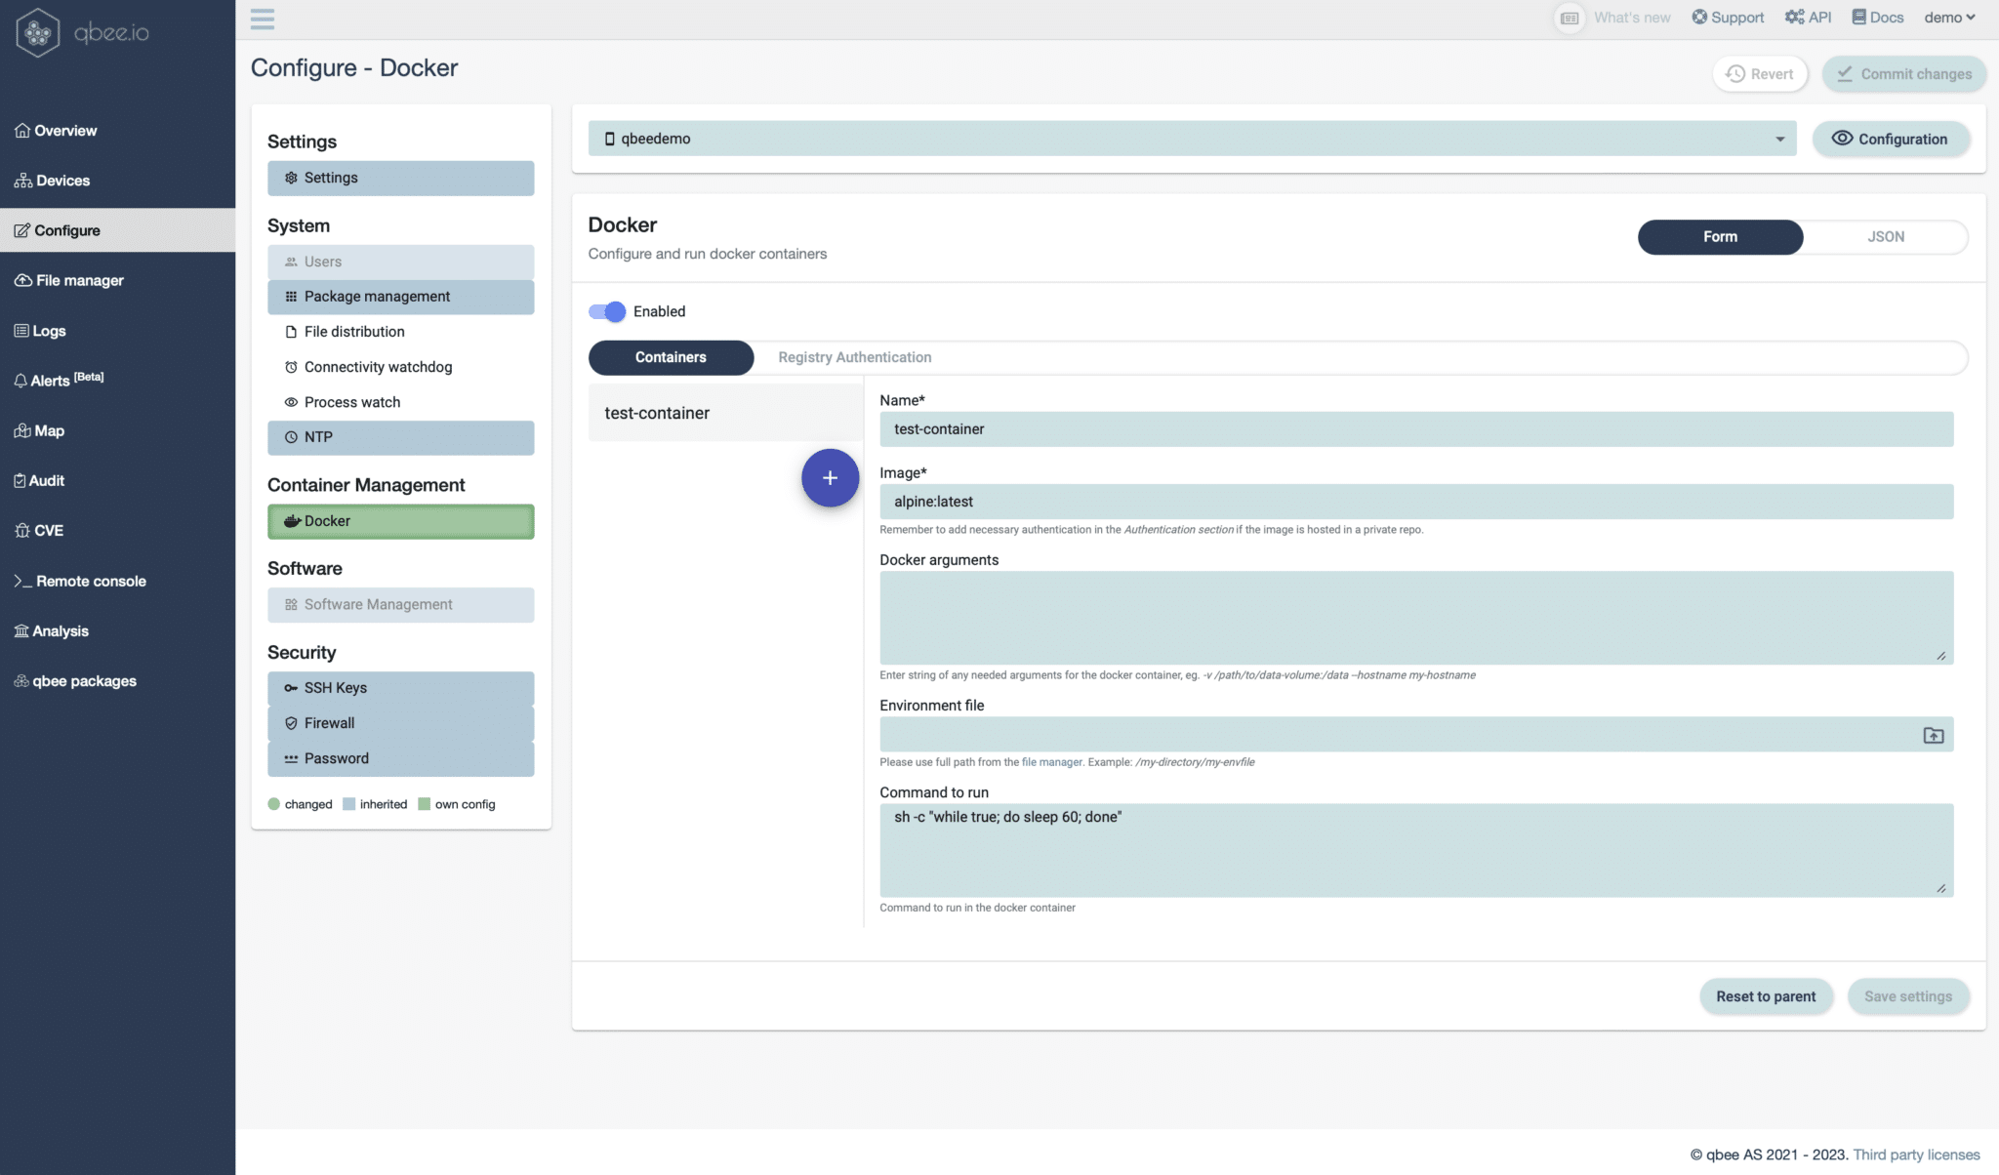Screen dimensions: 1999x1175
Task: Click the Logs list icon
Action: point(21,331)
